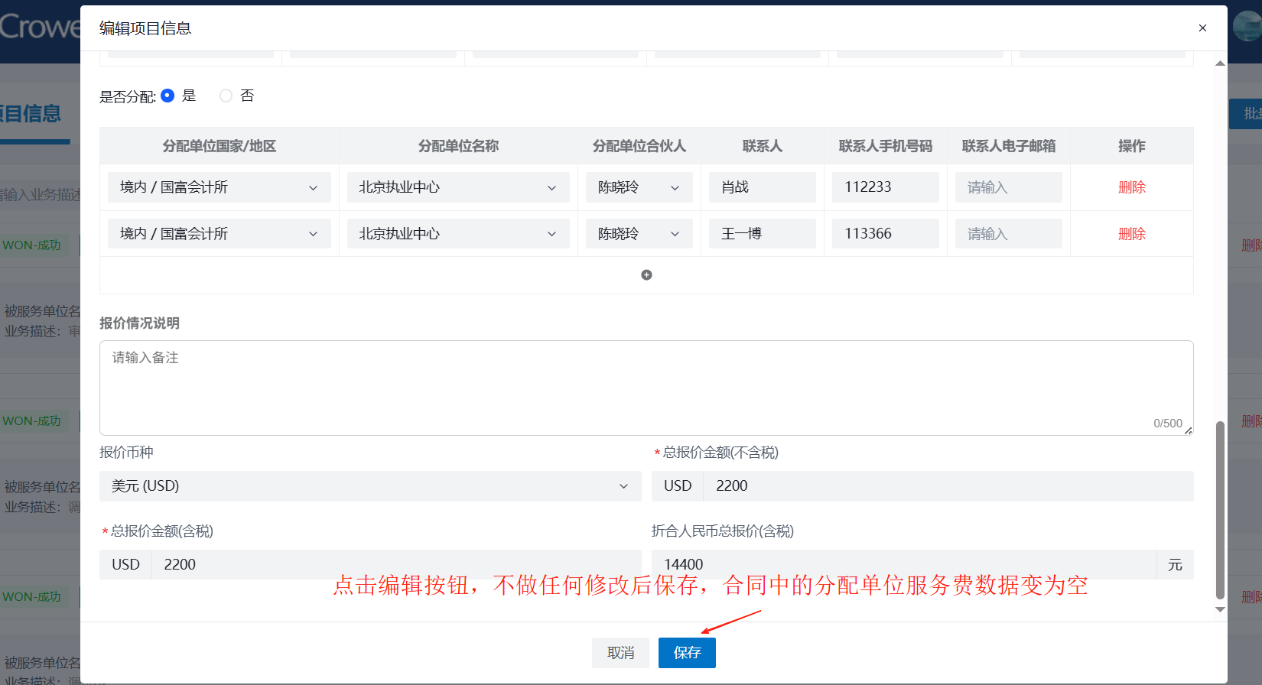Image resolution: width=1262 pixels, height=685 pixels.
Task: Close the 编辑项目信息 dialog
Action: coord(1202,28)
